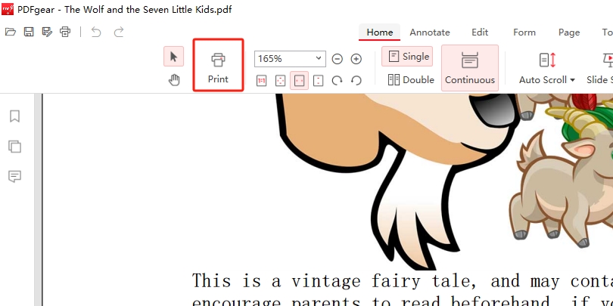Toggle fit width view
Screen dimensions: 613x306
(x=299, y=81)
